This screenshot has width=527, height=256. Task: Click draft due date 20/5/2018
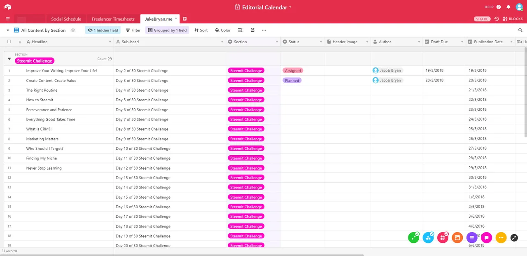pyautogui.click(x=434, y=80)
